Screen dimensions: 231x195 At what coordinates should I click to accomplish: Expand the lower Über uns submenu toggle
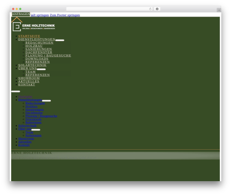[36, 130]
